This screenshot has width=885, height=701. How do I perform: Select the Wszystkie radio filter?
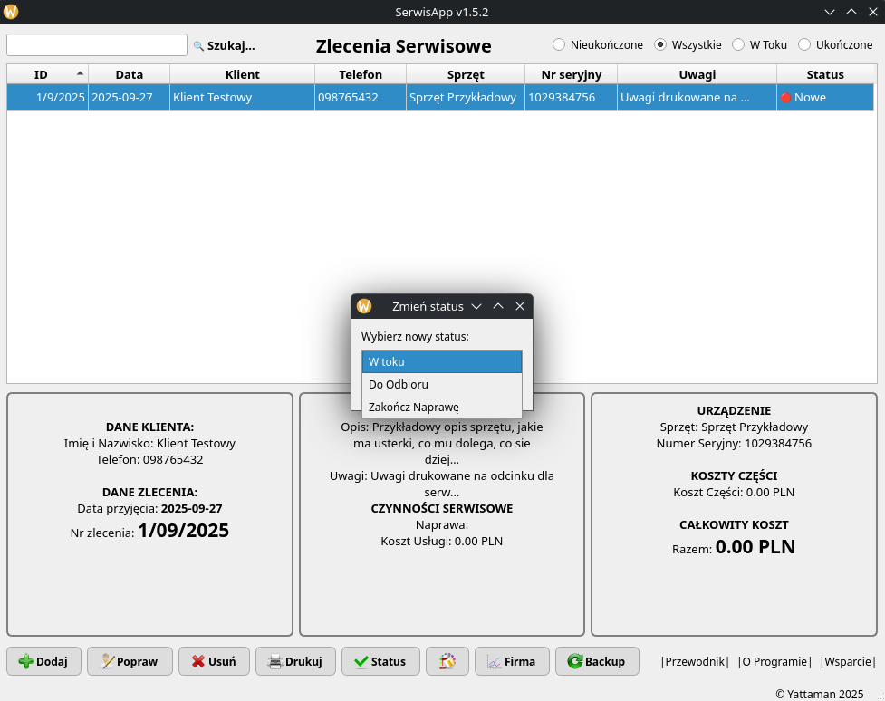660,44
